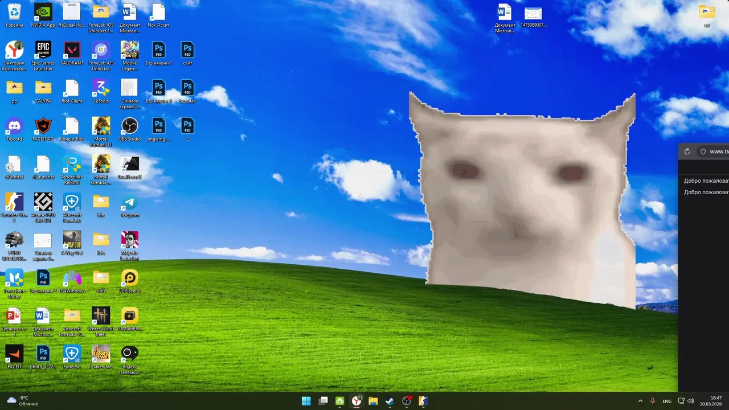Image resolution: width=729 pixels, height=410 pixels.
Task: Open the OBS icon with red badge in taskbar
Action: 407,401
